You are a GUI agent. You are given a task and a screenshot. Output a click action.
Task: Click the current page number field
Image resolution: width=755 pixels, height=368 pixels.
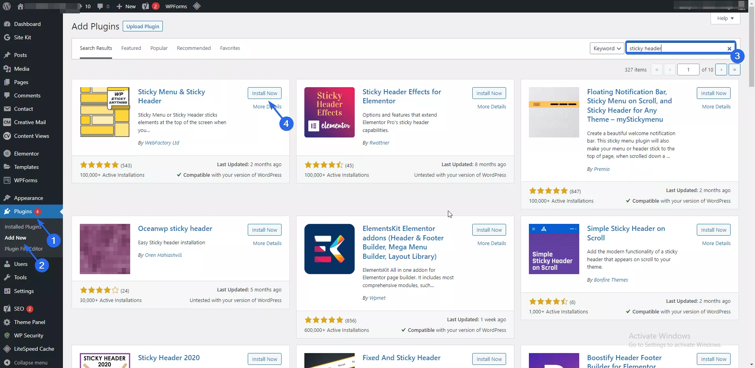tap(688, 70)
